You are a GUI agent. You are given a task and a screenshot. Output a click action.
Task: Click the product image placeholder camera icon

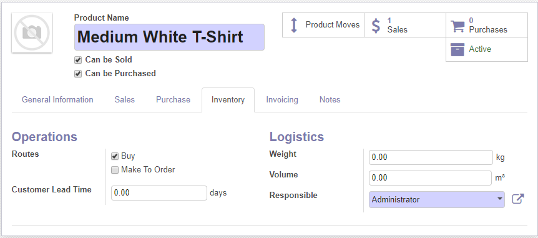pyautogui.click(x=32, y=32)
